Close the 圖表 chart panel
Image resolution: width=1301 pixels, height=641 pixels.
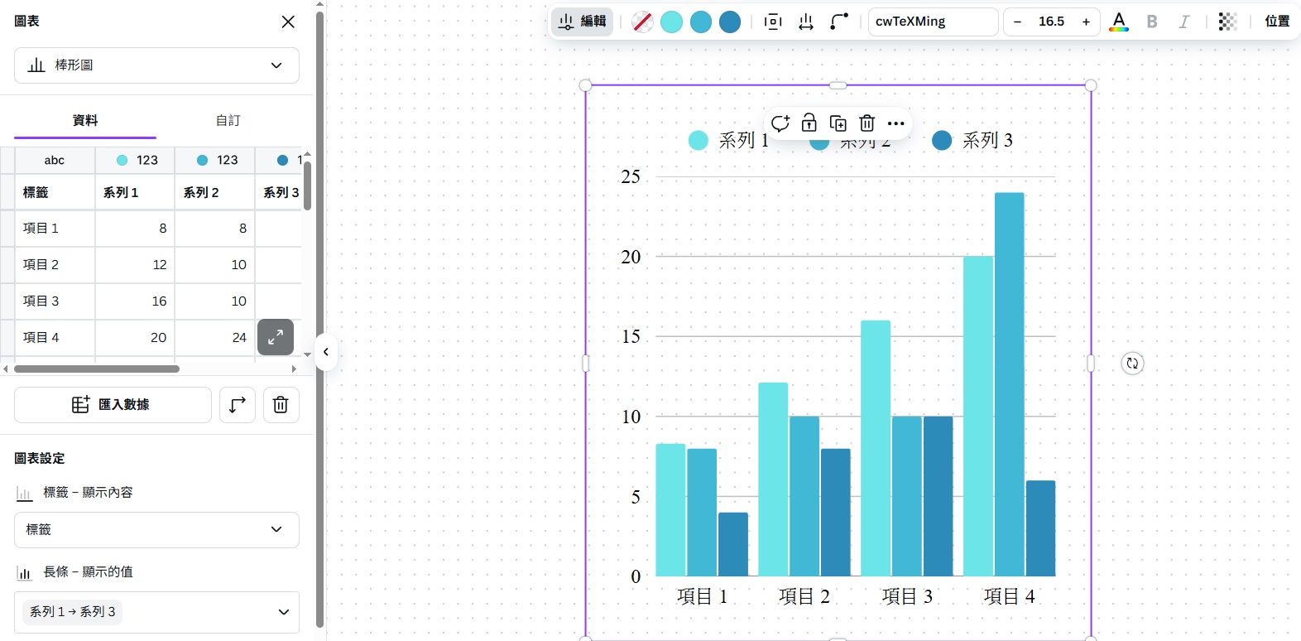coord(288,22)
